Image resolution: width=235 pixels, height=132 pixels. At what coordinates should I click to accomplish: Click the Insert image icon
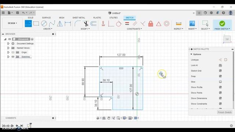(192, 23)
